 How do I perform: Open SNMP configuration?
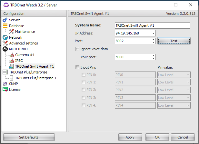[14, 84]
